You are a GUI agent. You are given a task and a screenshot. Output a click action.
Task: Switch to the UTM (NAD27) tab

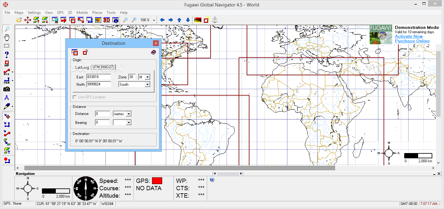tap(103, 67)
